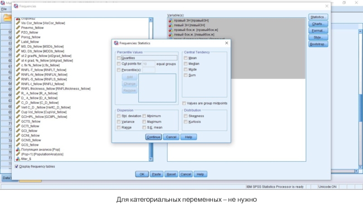Open the File menu
363x204 pixels.
point(4,9)
